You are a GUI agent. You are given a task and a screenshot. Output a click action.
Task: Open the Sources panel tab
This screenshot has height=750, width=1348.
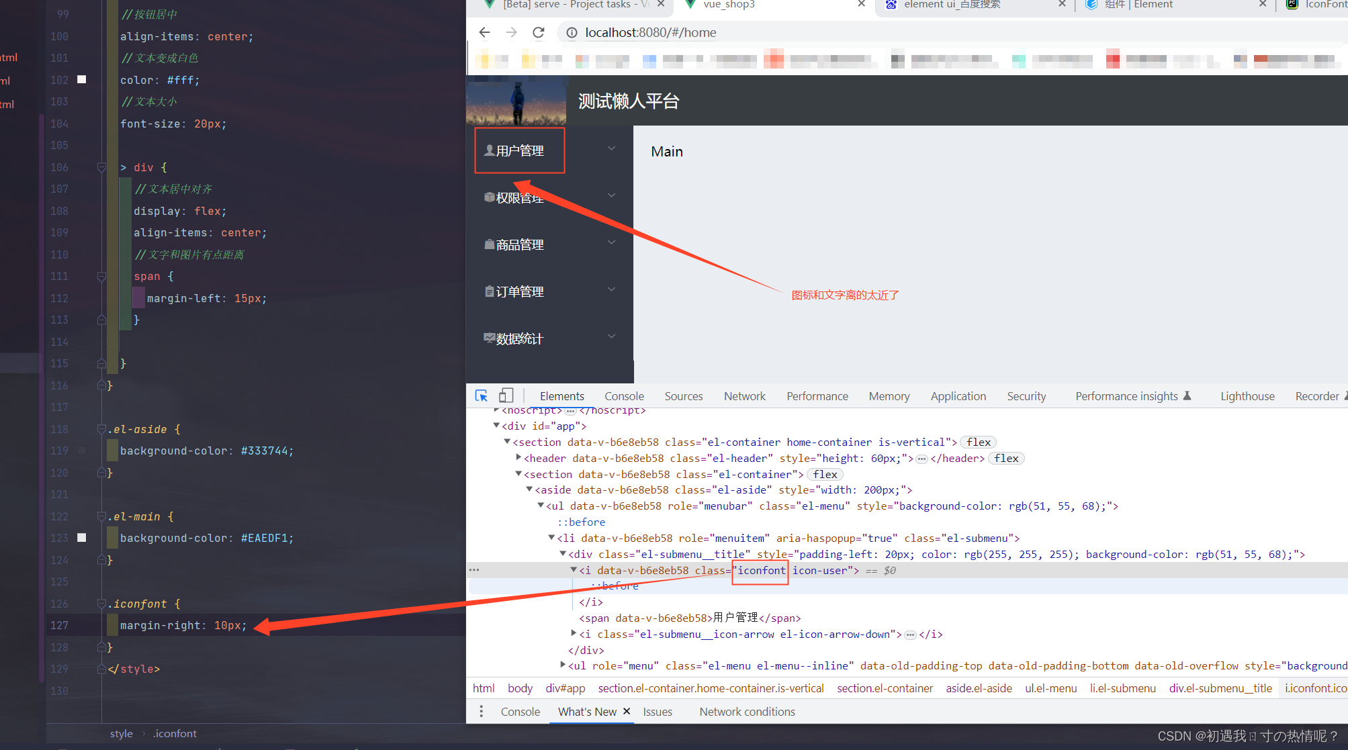(x=683, y=397)
